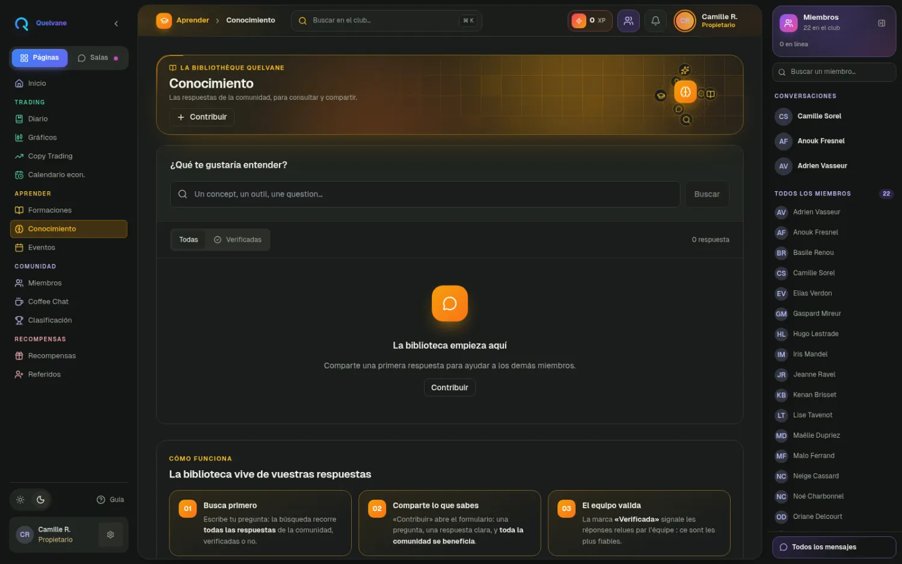Focus the 'Buscar un miembro' field

(834, 72)
